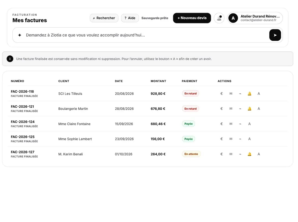Click the euro icon for Mme Sophie Lambert
Screen dimensions: 298x222
(x=221, y=139)
